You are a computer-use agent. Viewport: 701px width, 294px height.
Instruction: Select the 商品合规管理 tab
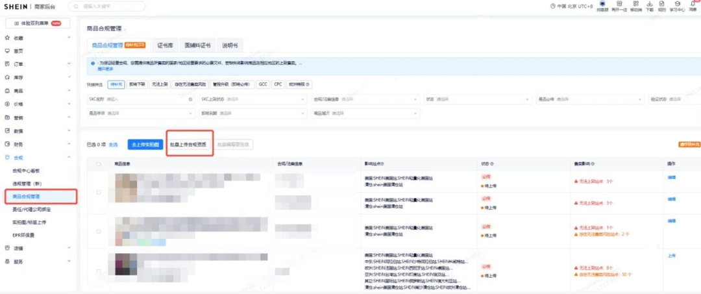pos(119,45)
